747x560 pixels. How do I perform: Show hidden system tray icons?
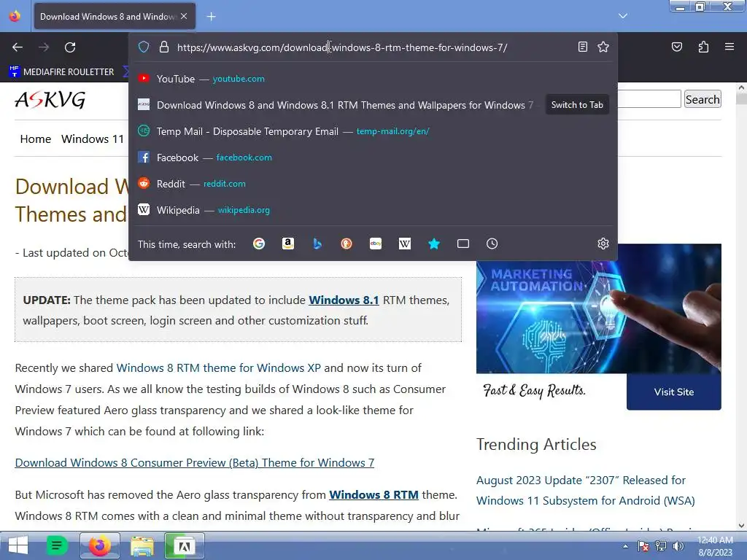tap(625, 546)
